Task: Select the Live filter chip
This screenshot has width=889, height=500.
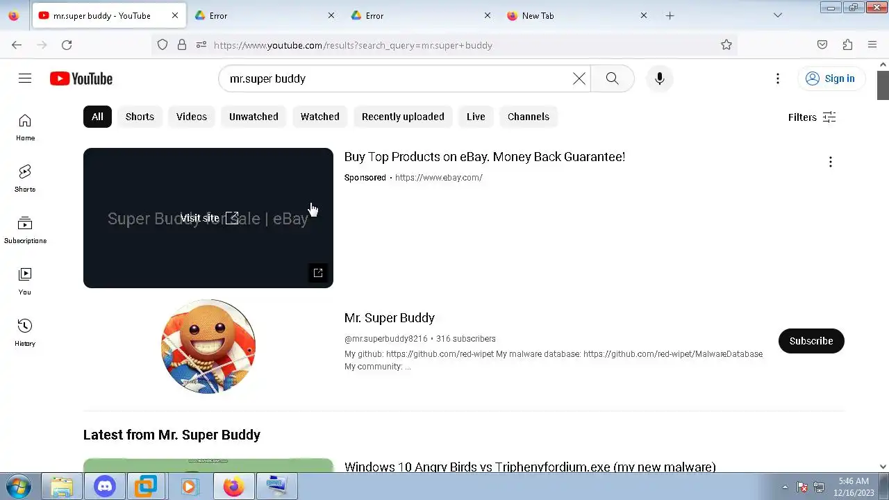Action: click(x=476, y=117)
